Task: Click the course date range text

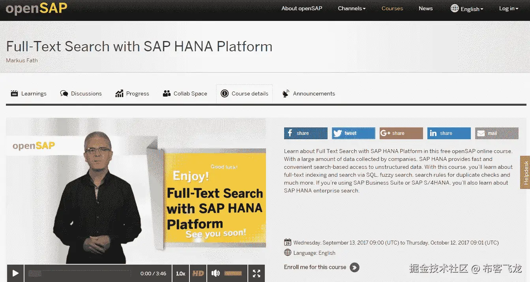Action: (396, 243)
